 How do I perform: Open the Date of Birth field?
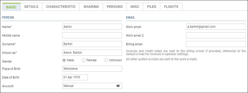75,77
